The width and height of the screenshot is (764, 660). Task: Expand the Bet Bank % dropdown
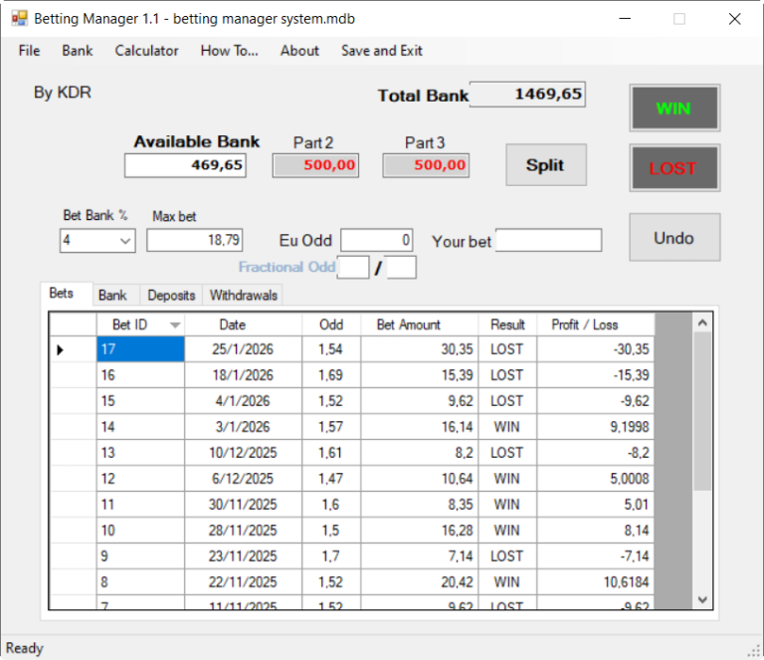pyautogui.click(x=125, y=240)
